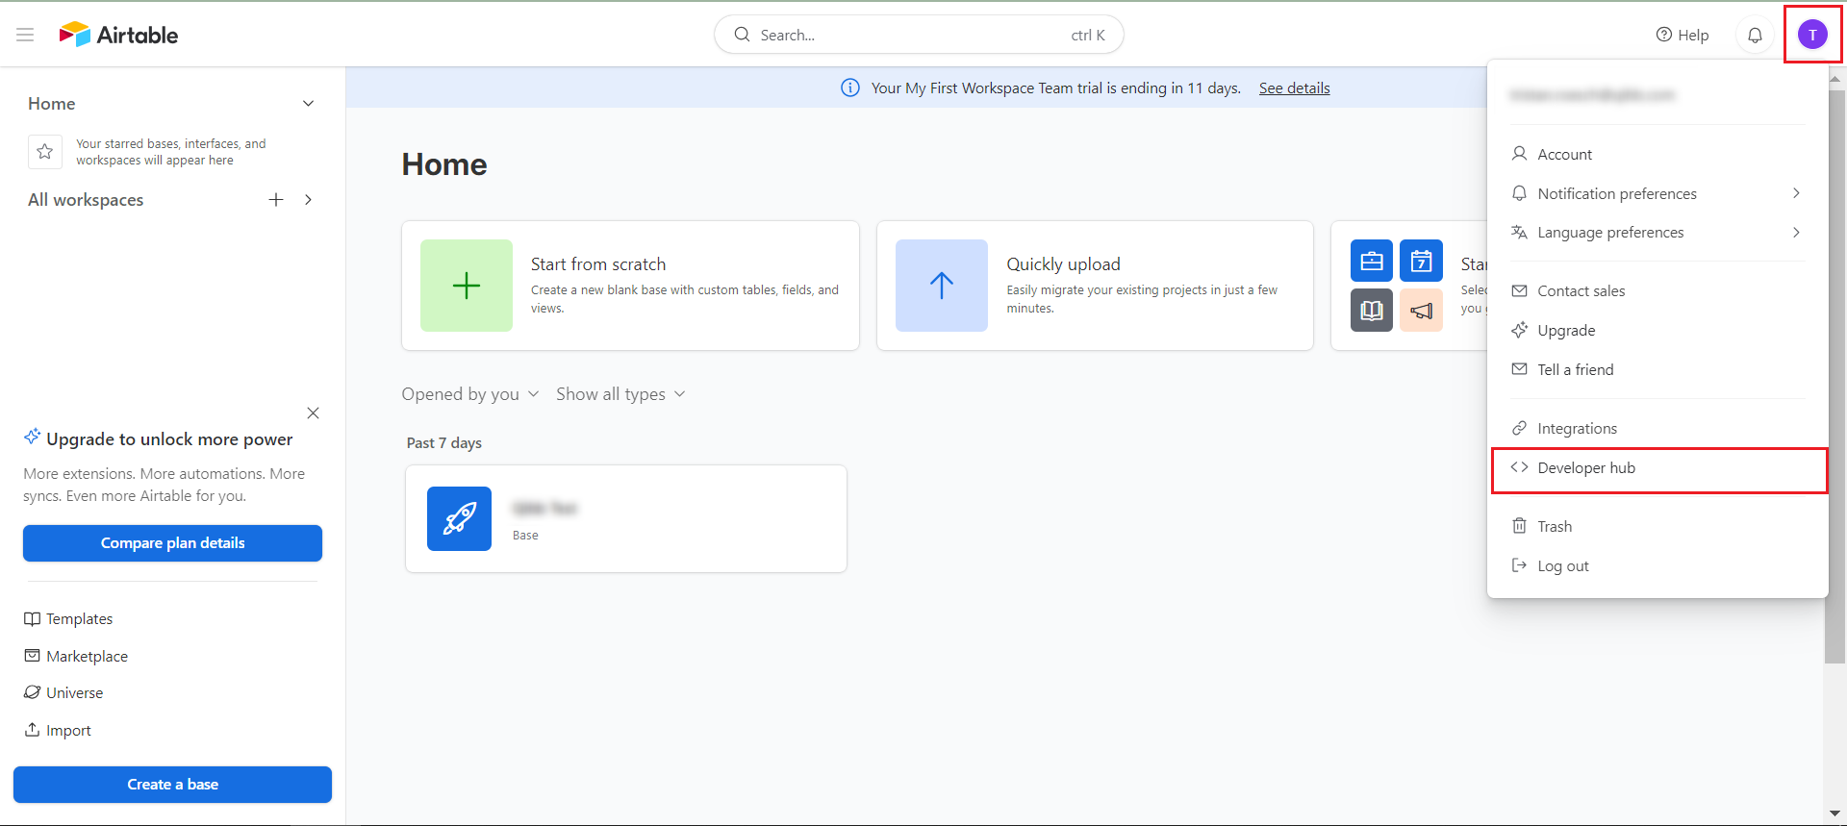The image size is (1847, 826).
Task: Click the plus icon beside All workspaces
Action: [x=276, y=200]
